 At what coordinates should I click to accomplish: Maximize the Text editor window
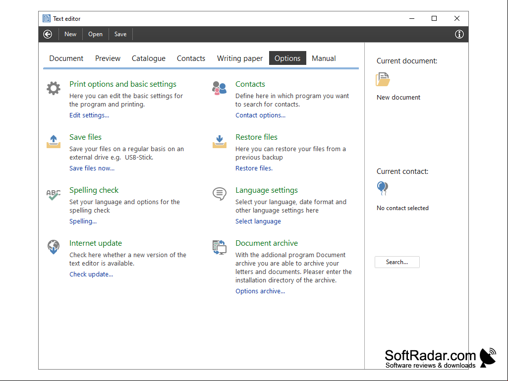click(x=434, y=18)
